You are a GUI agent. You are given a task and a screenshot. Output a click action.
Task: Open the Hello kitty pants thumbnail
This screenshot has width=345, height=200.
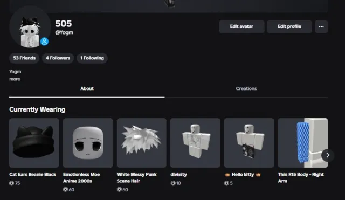(249, 143)
